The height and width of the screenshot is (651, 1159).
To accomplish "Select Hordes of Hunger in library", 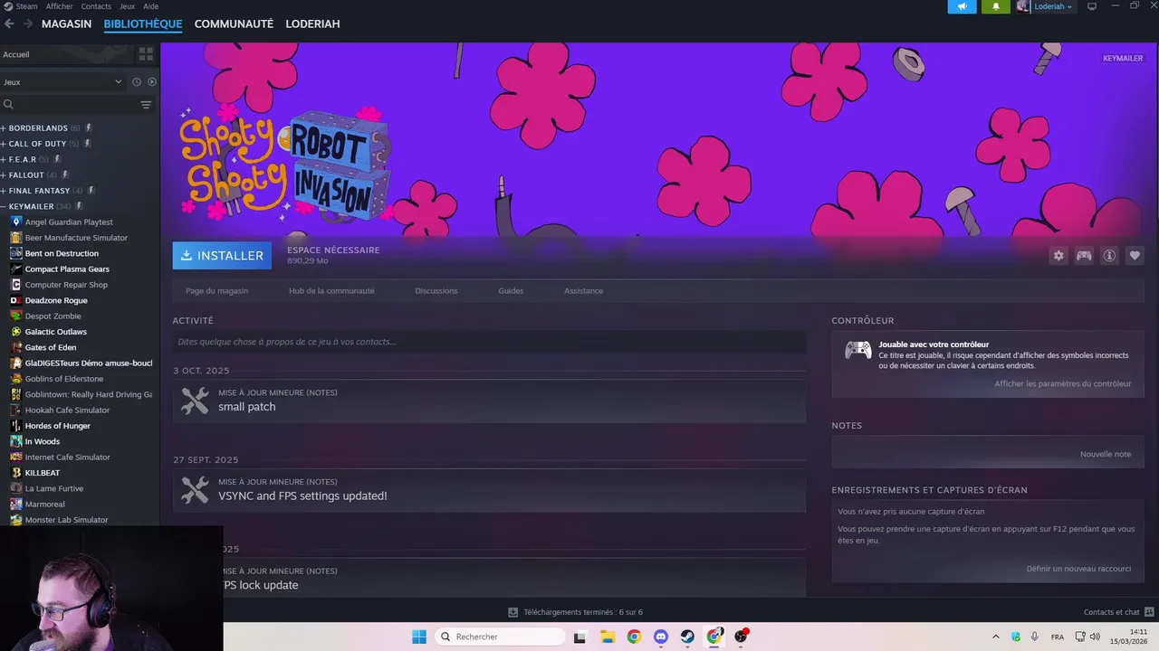I will 57,426.
